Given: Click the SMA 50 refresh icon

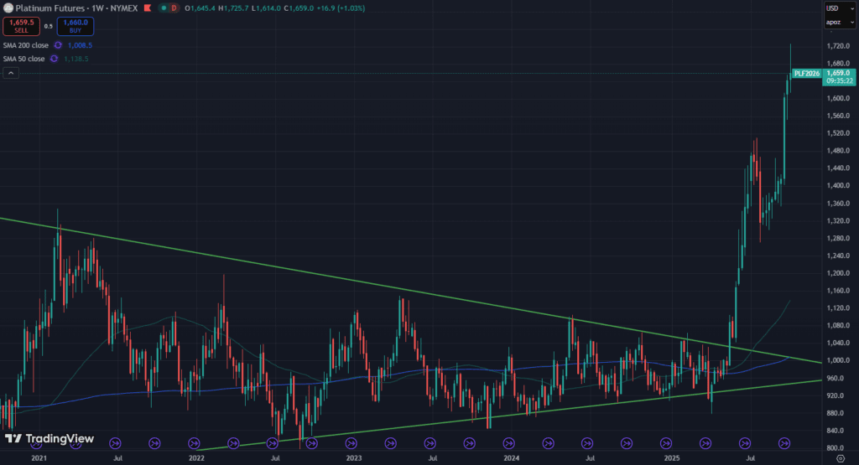Looking at the screenshot, I should (53, 59).
